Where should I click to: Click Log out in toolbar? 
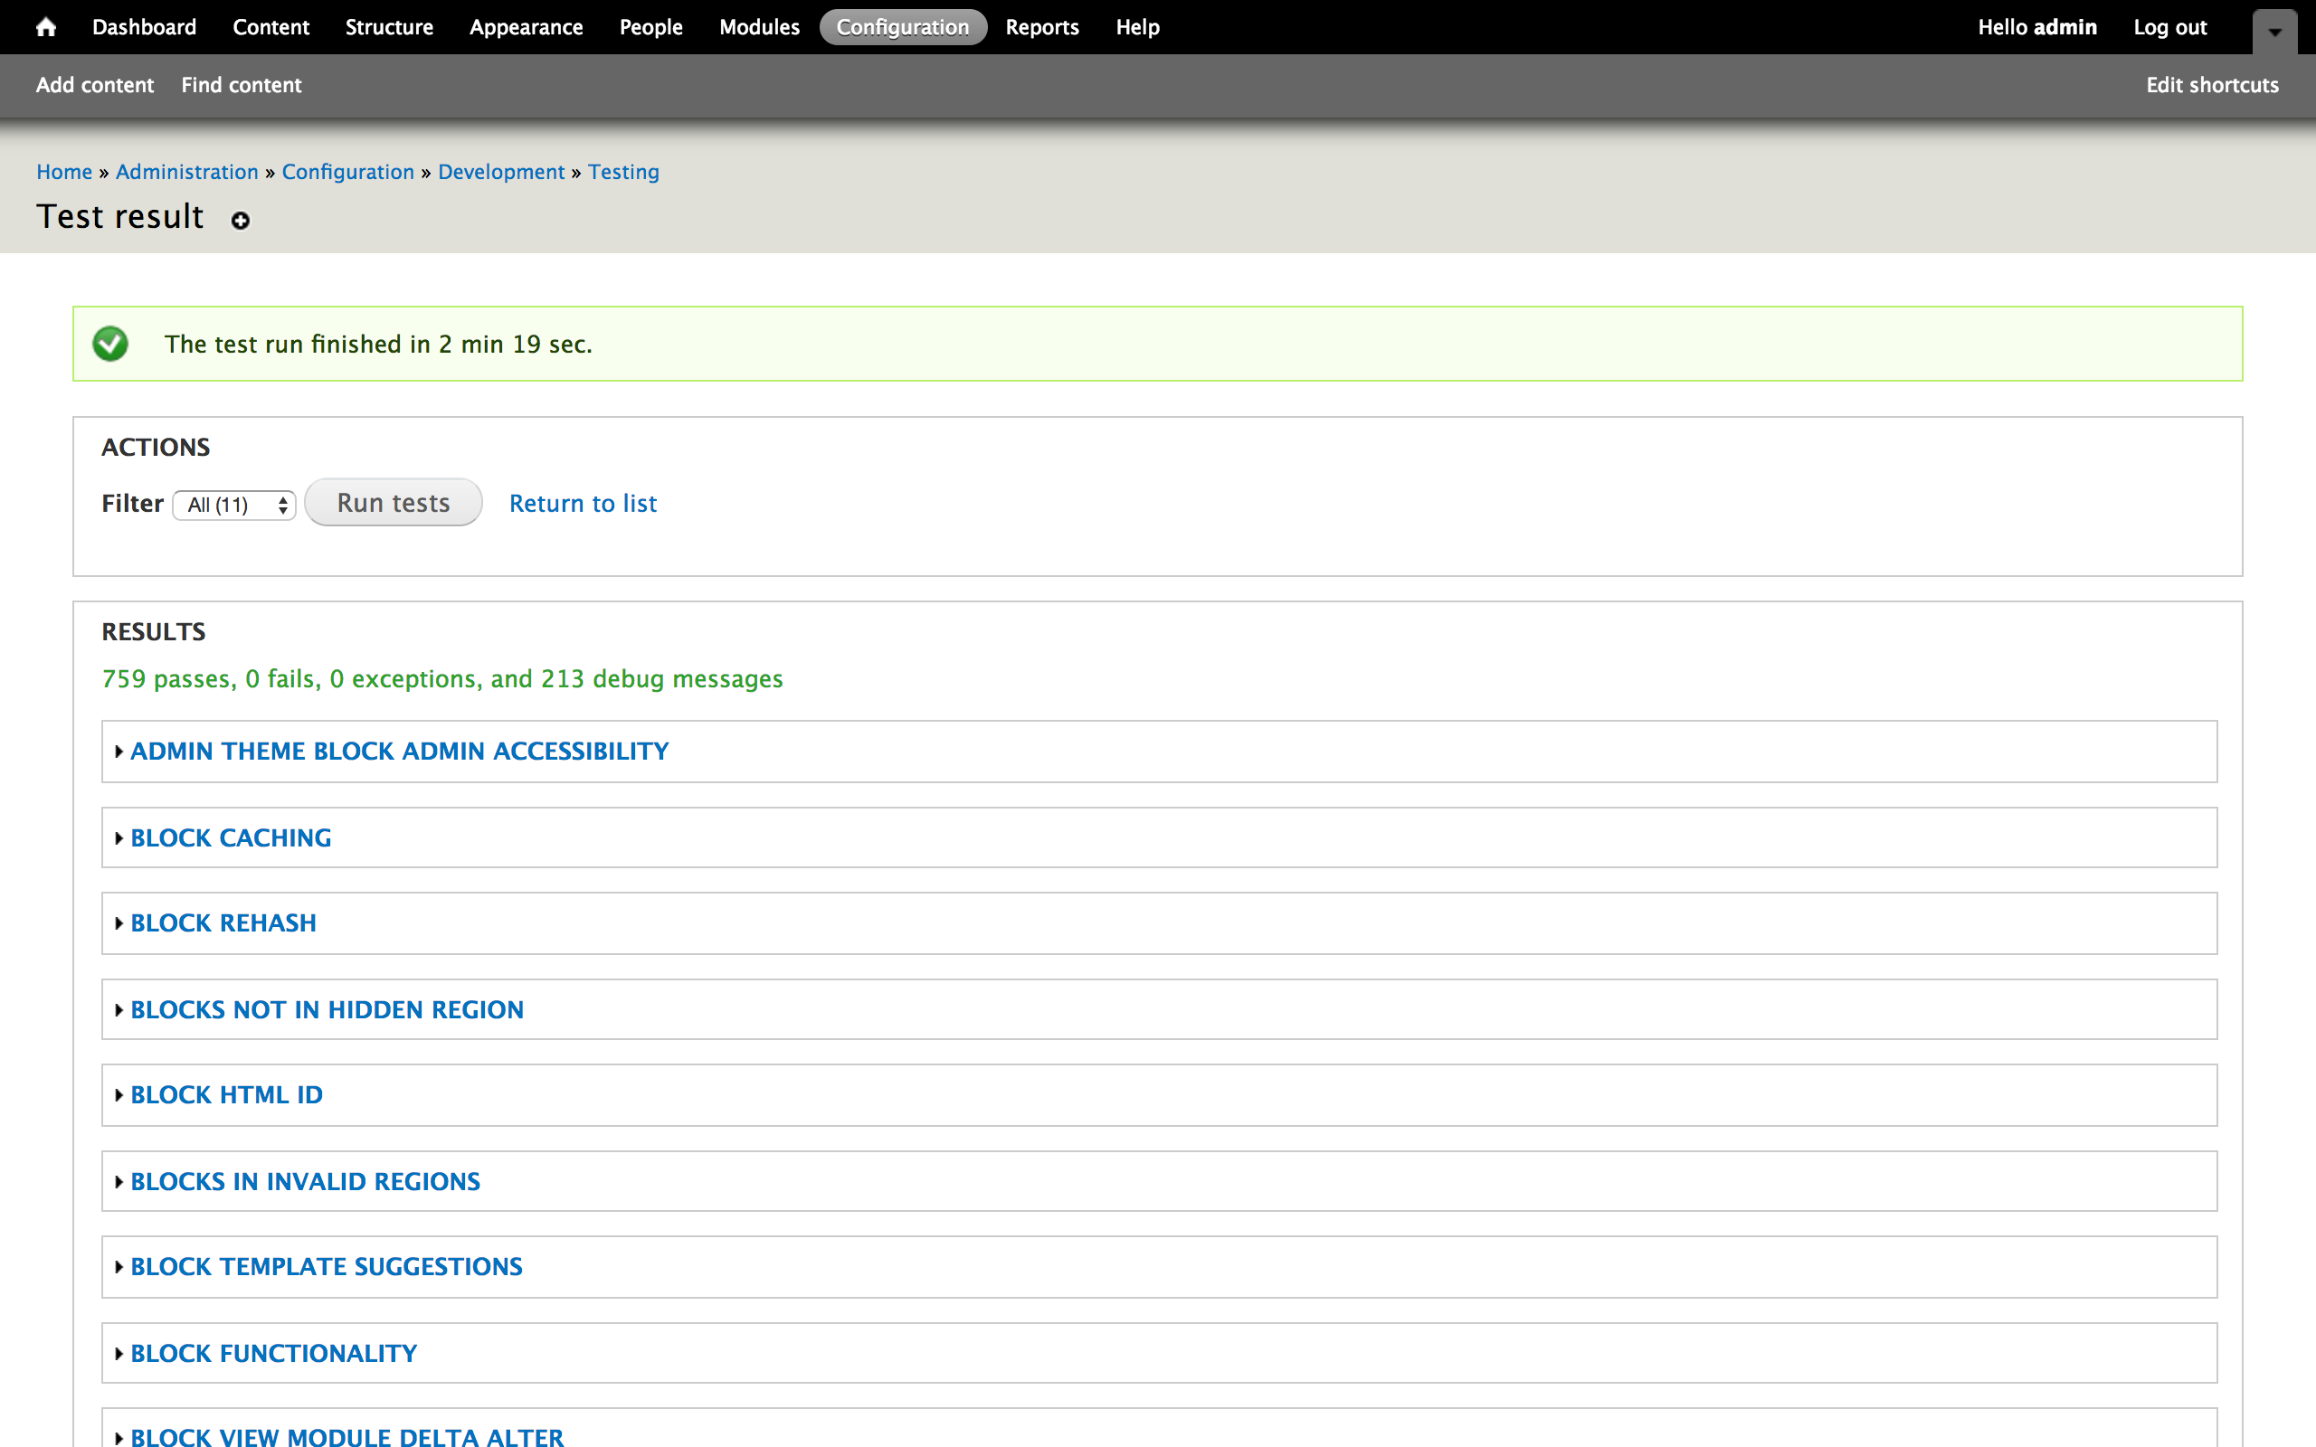click(2169, 27)
